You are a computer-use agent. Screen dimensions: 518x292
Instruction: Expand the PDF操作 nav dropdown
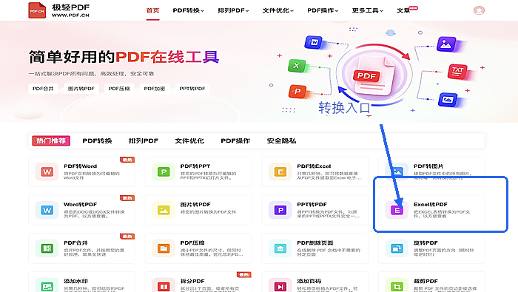tap(323, 10)
